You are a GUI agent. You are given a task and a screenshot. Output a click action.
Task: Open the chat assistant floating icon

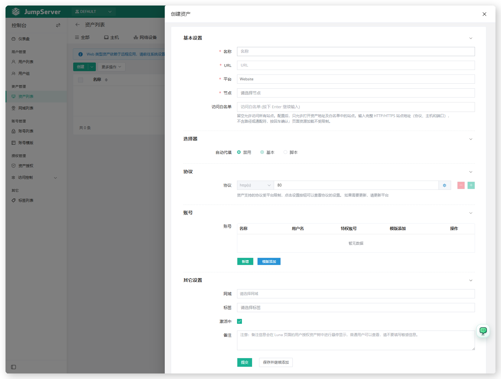[483, 331]
